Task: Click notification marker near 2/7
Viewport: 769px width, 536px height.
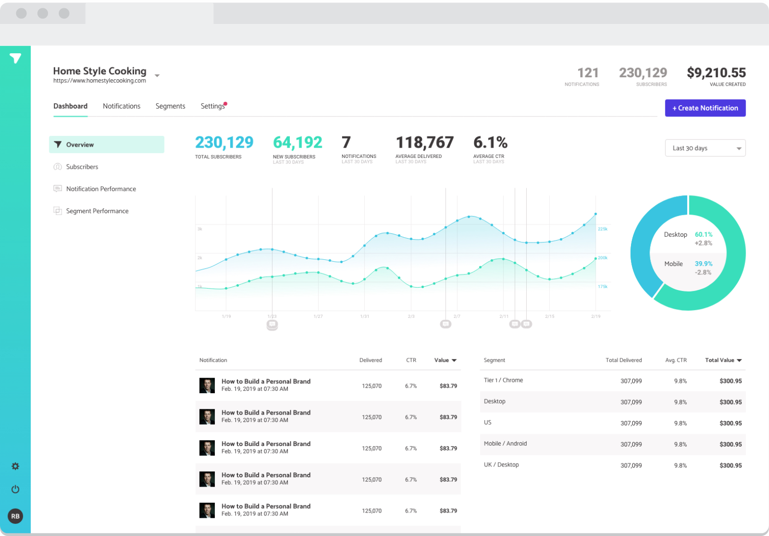Action: (x=445, y=324)
